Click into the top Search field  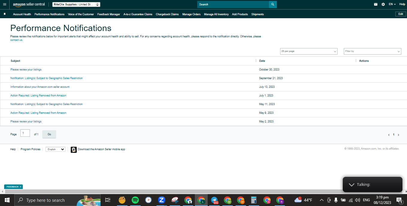pyautogui.click(x=233, y=4)
